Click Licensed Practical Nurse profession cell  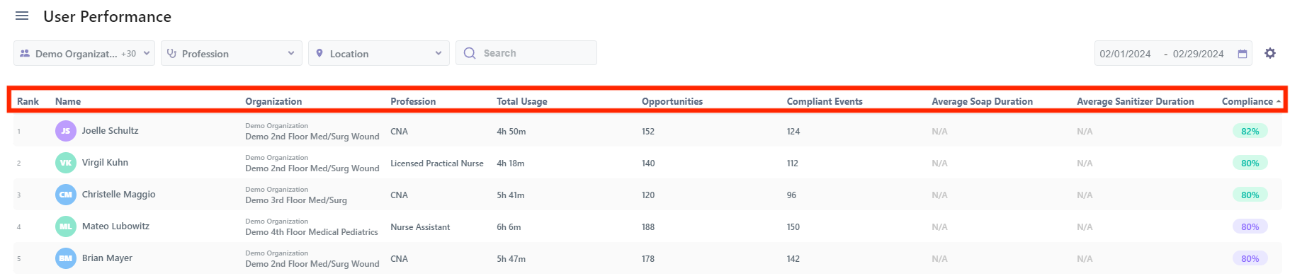pos(437,163)
